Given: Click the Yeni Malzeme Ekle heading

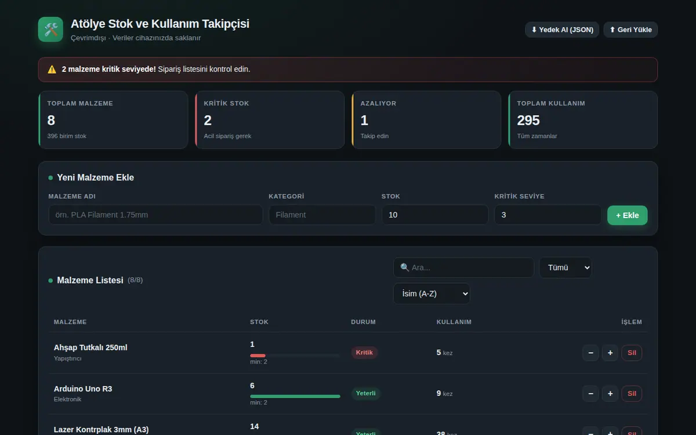Looking at the screenshot, I should click(x=96, y=177).
